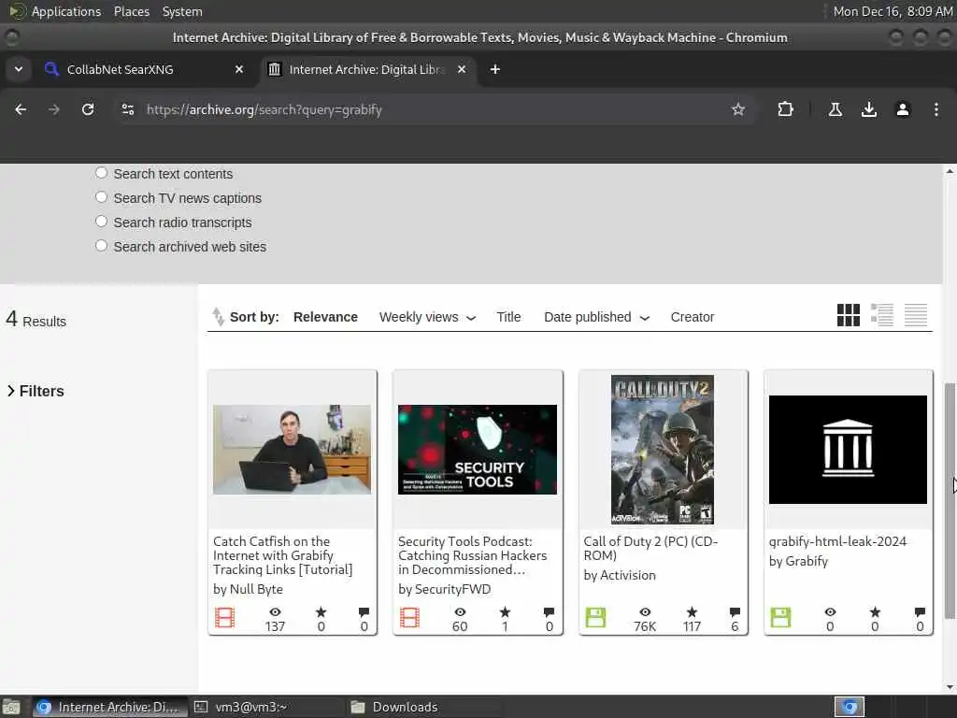Switch to tile grid view
The height and width of the screenshot is (718, 957).
pos(848,315)
